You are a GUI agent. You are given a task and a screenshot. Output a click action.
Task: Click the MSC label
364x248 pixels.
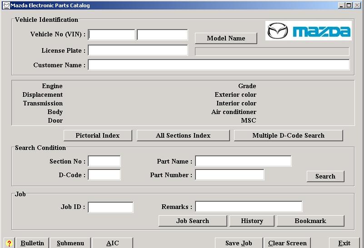click(x=249, y=120)
